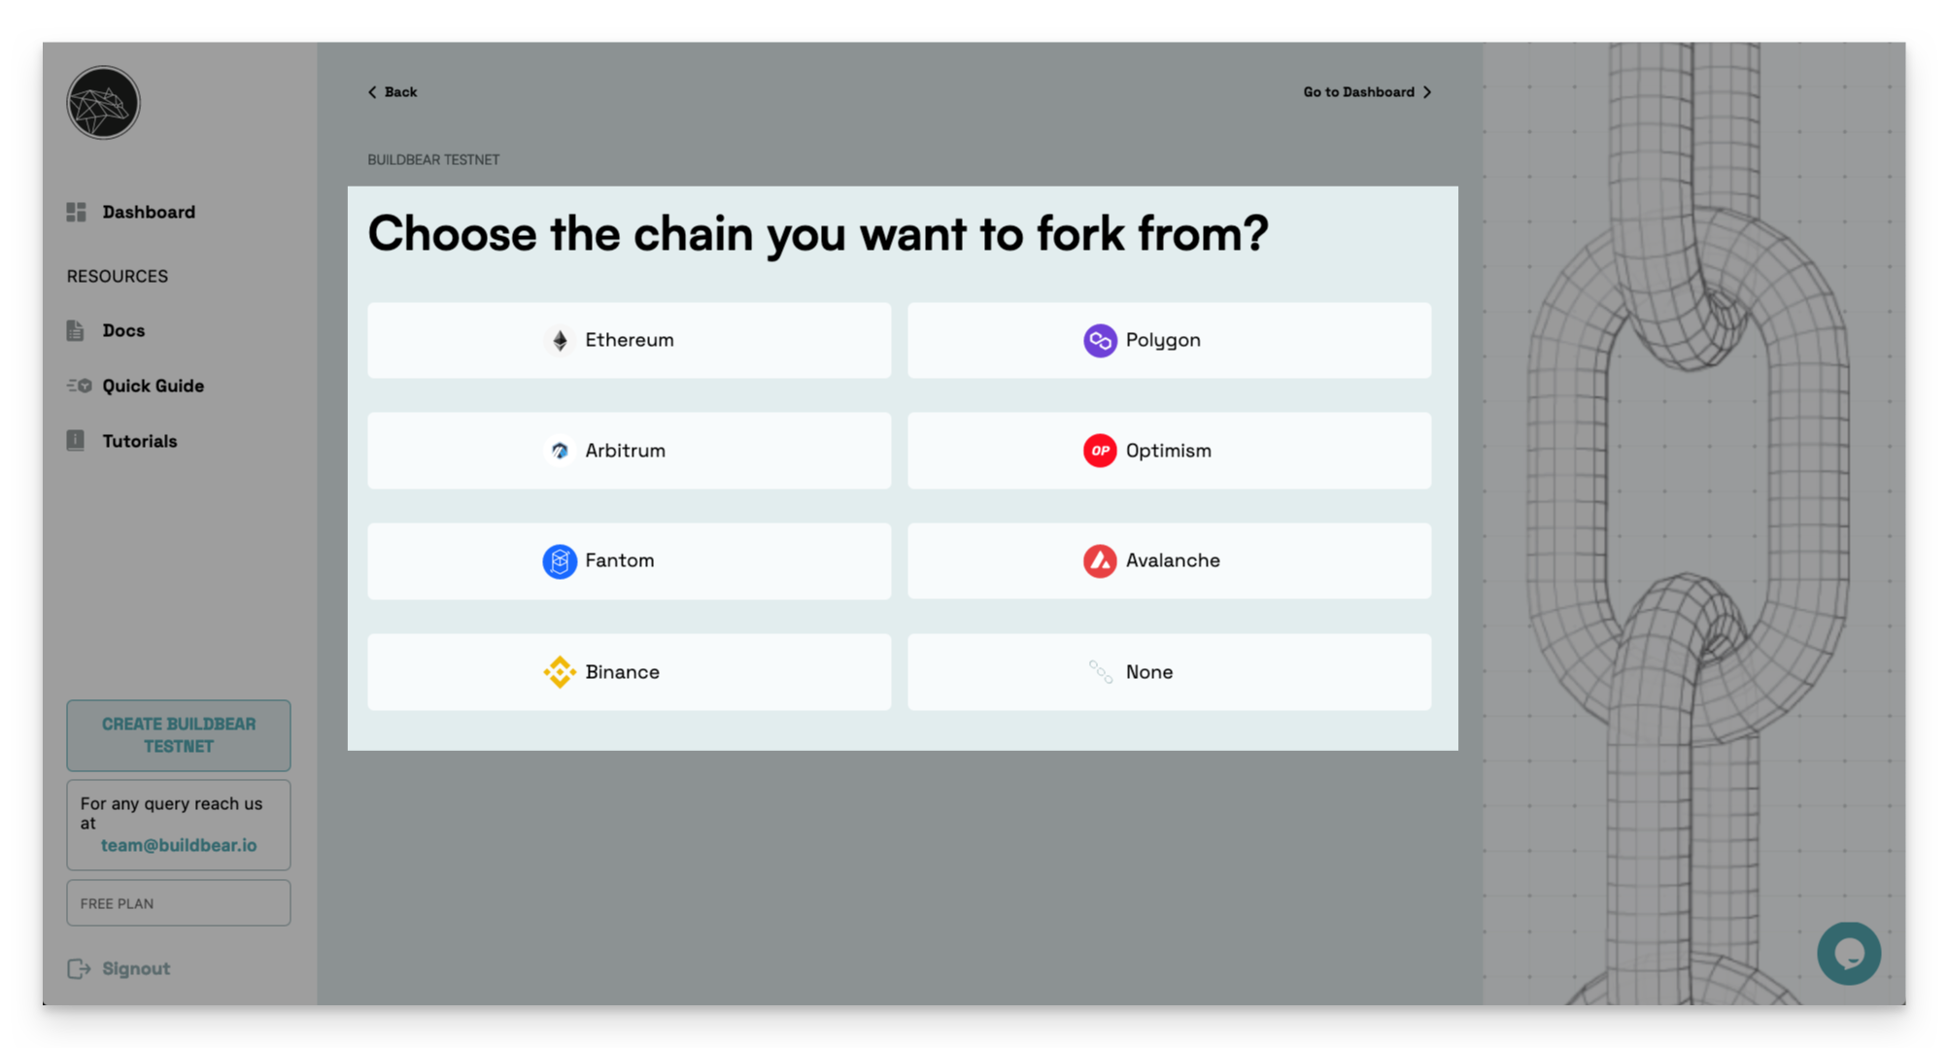The image size is (1948, 1048).
Task: Click the blue Fantom icon
Action: pos(560,561)
